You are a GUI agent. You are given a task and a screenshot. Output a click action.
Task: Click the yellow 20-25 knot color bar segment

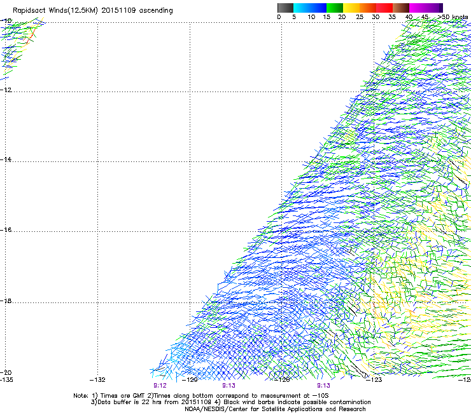[x=351, y=8]
